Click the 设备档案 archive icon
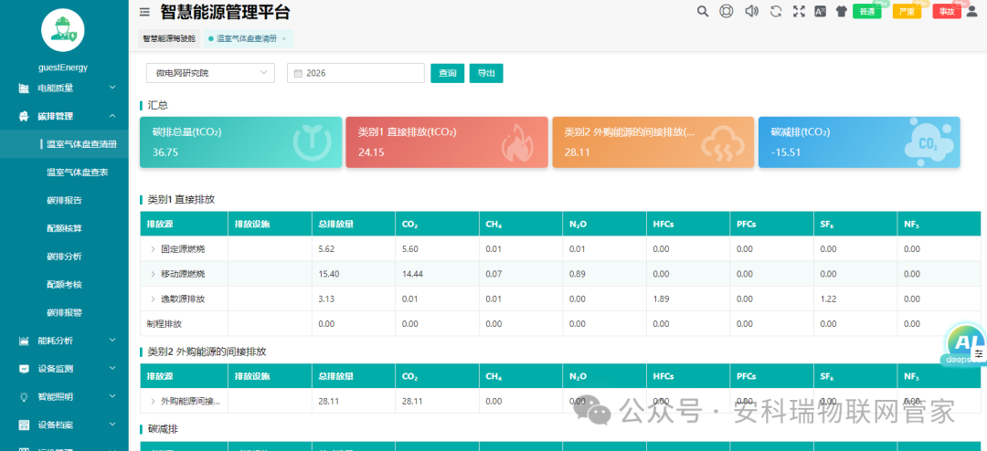The width and height of the screenshot is (987, 451). [24, 425]
